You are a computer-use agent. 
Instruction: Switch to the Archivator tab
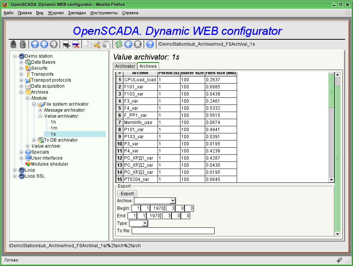point(125,66)
